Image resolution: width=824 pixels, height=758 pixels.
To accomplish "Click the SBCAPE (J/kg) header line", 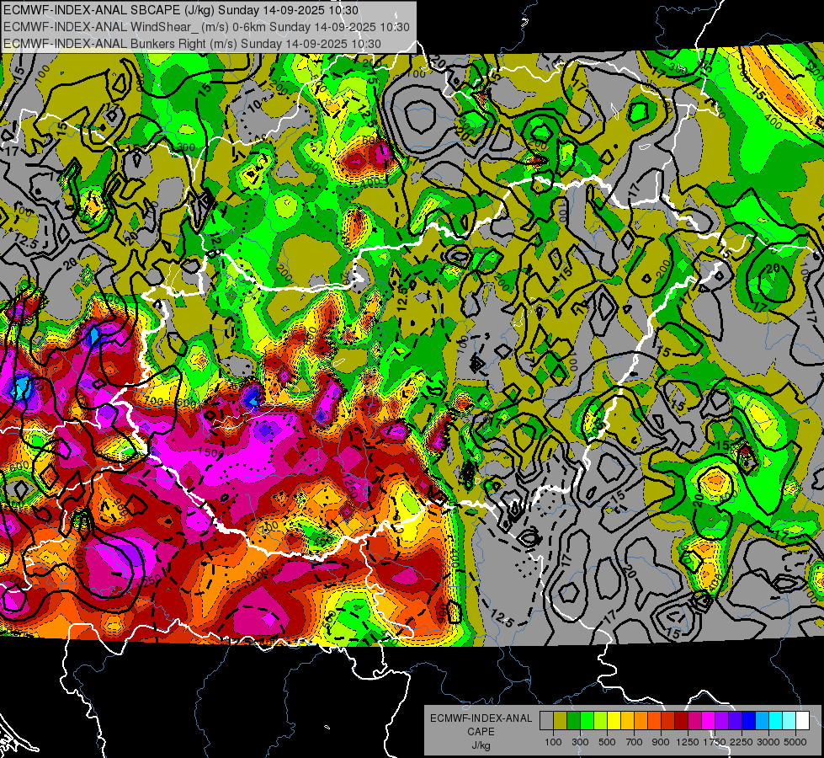I will [x=181, y=10].
